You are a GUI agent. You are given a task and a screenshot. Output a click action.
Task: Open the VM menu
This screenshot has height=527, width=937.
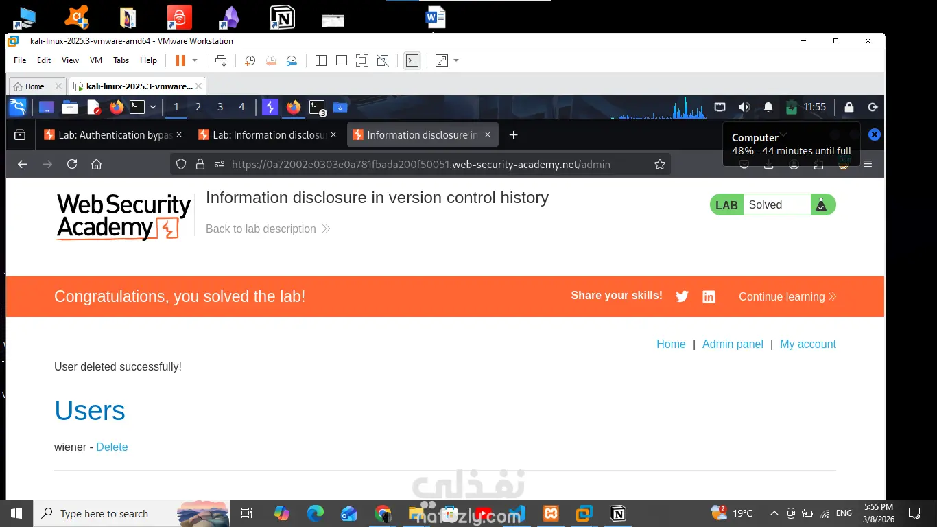(96, 60)
